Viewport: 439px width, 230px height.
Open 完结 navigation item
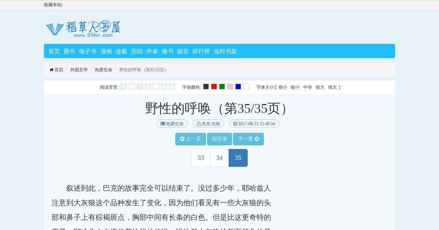click(137, 51)
